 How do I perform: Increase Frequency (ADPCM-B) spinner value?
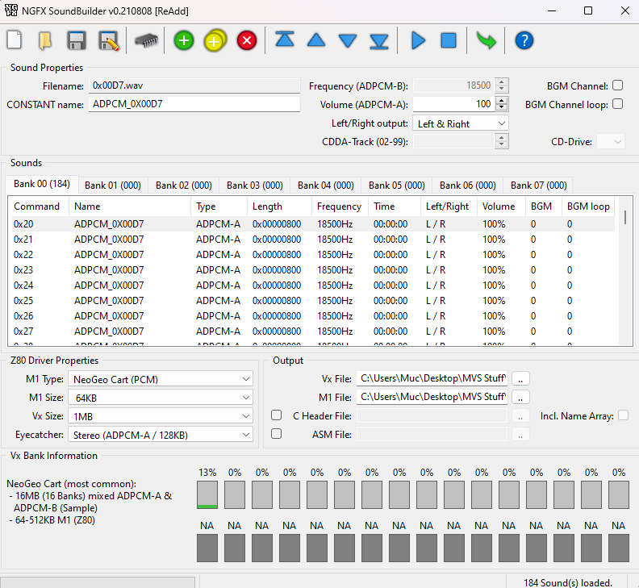(502, 81)
